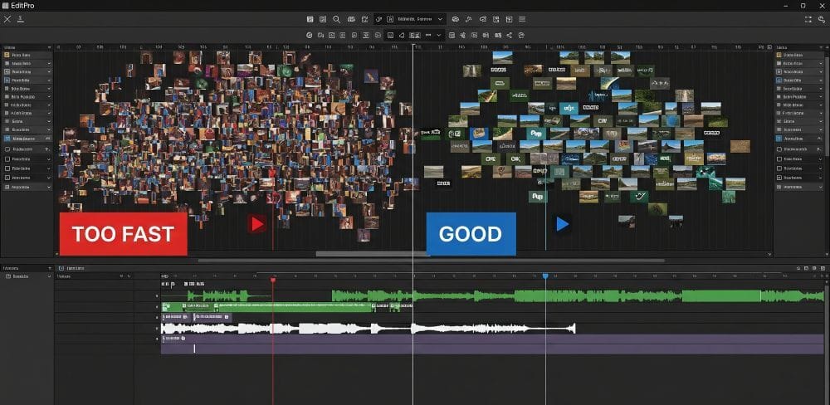
Task: Click the zoom icon at top-right corner
Action: (822, 18)
